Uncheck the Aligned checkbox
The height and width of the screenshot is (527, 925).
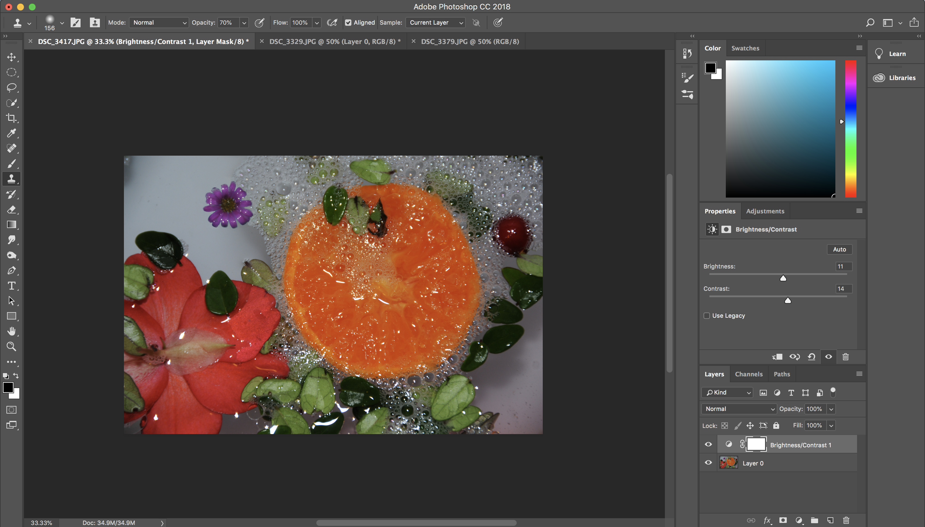348,23
